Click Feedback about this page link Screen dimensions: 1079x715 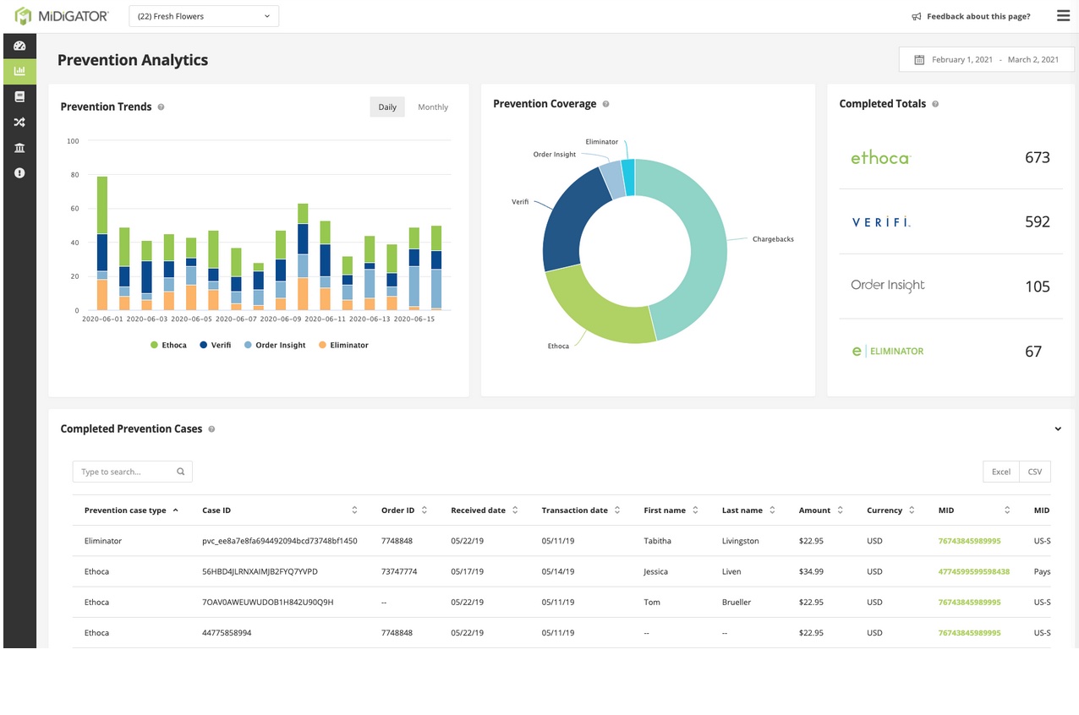tap(978, 16)
